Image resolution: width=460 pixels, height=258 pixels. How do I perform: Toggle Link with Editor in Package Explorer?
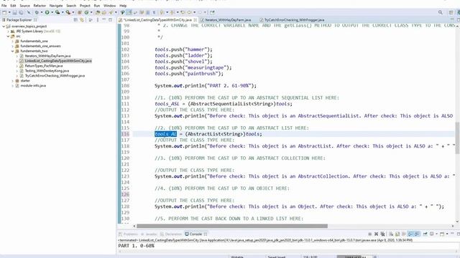(82, 20)
